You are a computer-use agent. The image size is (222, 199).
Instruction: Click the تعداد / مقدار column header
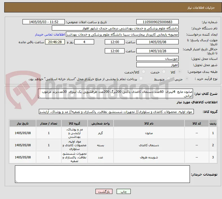[49, 123]
